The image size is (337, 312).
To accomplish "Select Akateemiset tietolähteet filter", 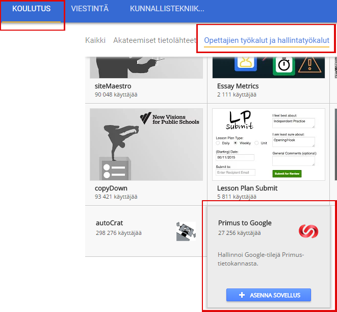I will (155, 40).
